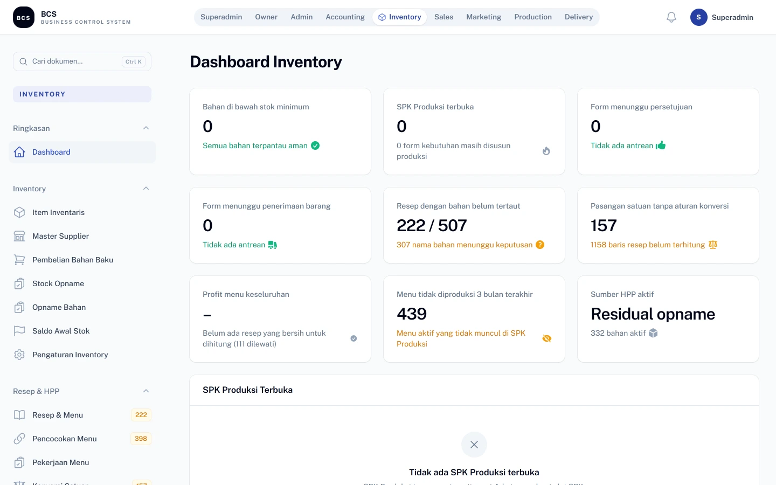
Task: Click the Cari dokumen search field
Action: pyautogui.click(x=82, y=61)
